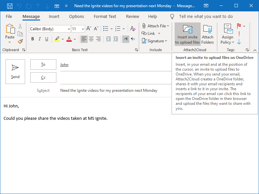Toggle Italic formatting
This screenshot has height=194, width=259.
tap(40, 39)
